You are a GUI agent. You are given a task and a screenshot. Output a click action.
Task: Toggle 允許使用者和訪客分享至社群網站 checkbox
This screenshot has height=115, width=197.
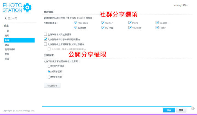pos(45,39)
